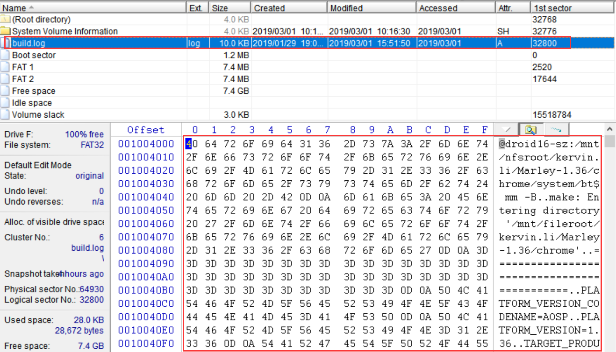Click text '/nfsroot/kervin.' in ASCII column
616x352 pixels.
click(x=549, y=157)
